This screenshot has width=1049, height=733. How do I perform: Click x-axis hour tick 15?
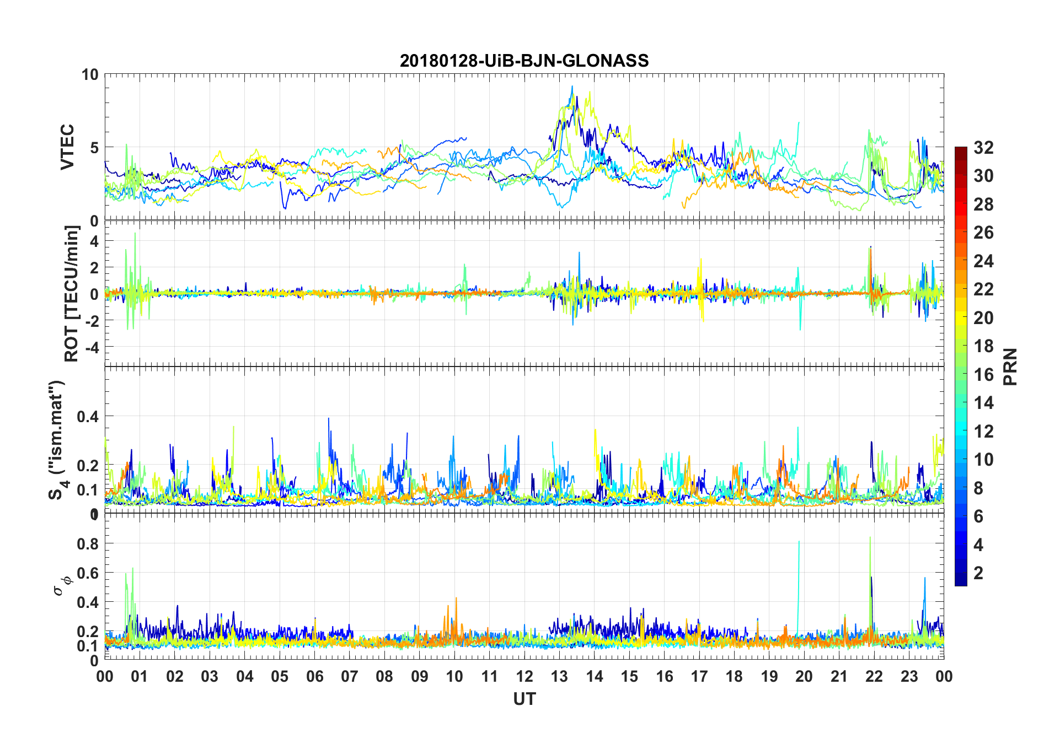(629, 676)
